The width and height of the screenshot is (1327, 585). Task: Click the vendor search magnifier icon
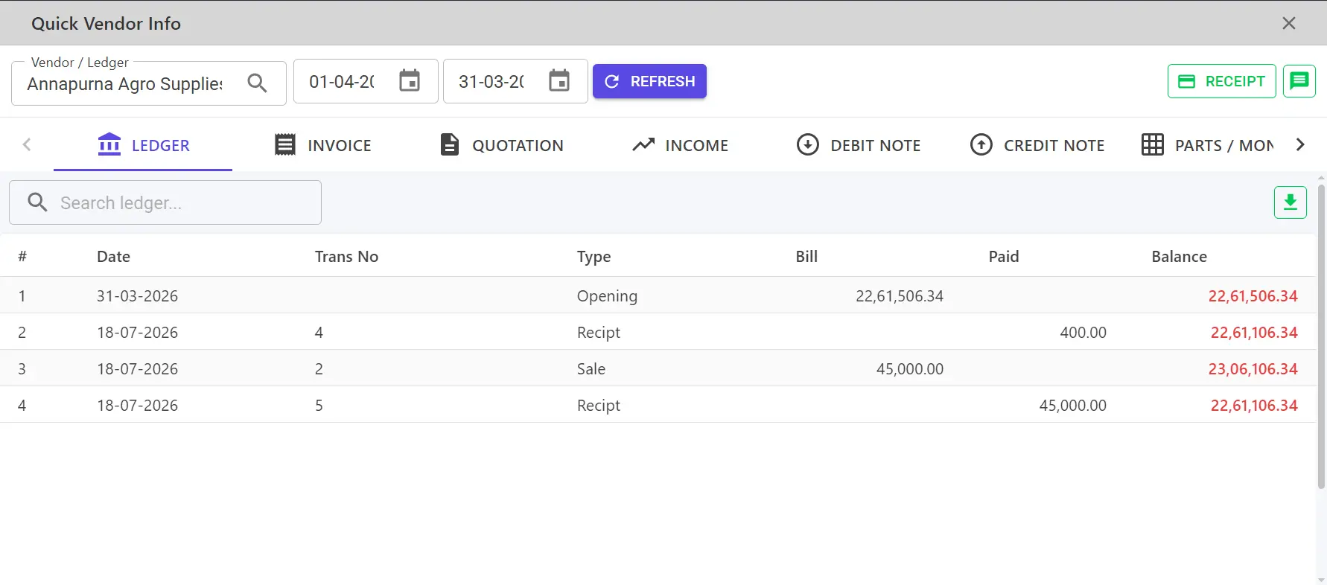tap(257, 83)
